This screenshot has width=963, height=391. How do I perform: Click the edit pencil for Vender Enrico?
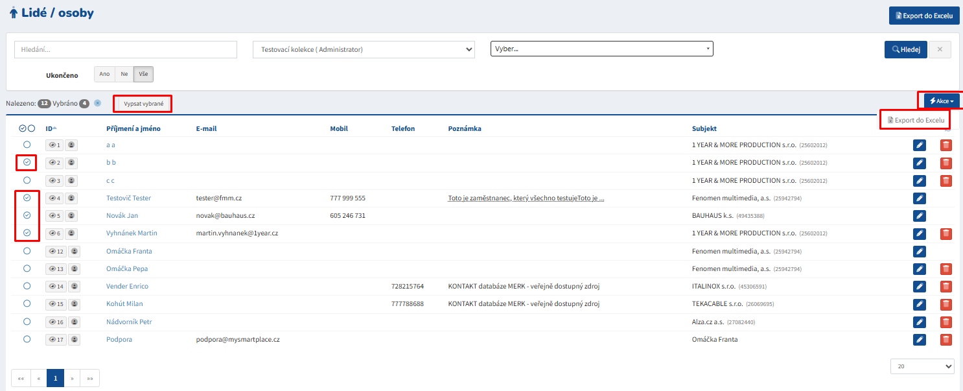click(919, 286)
